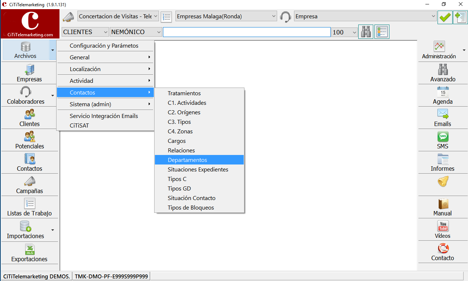The image size is (468, 281).
Task: Open the YouTube Vídeos icon
Action: pyautogui.click(x=443, y=226)
